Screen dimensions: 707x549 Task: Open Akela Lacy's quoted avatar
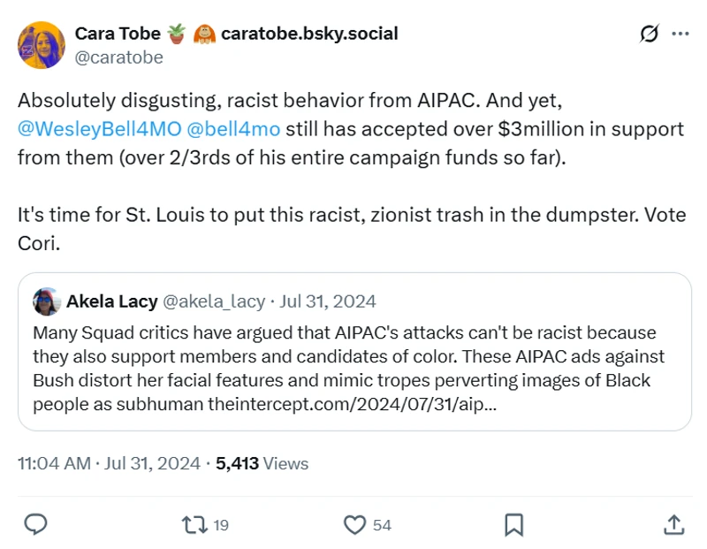[x=46, y=301]
